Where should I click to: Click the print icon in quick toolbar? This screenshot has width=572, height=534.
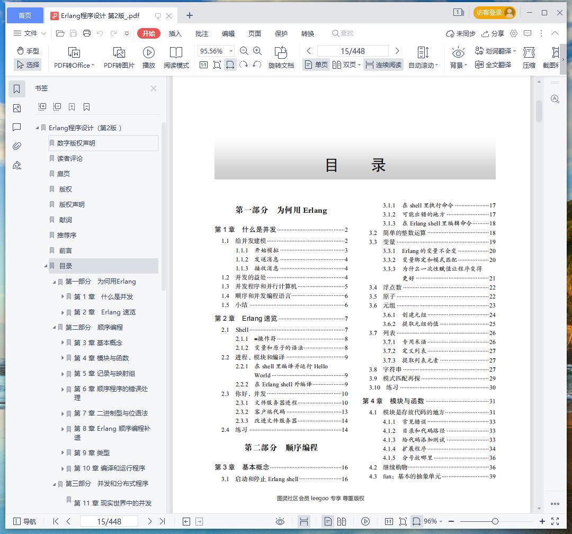[x=87, y=33]
